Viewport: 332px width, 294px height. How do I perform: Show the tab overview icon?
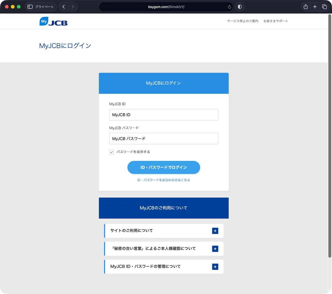324,7
